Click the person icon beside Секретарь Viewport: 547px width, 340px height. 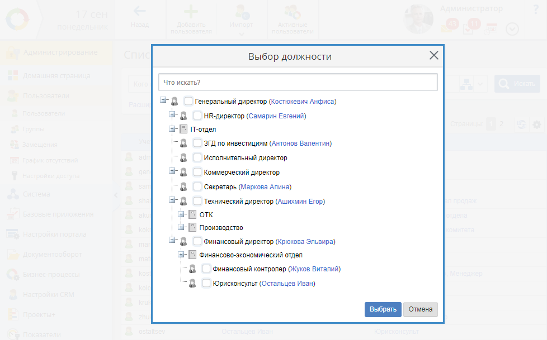tap(183, 187)
